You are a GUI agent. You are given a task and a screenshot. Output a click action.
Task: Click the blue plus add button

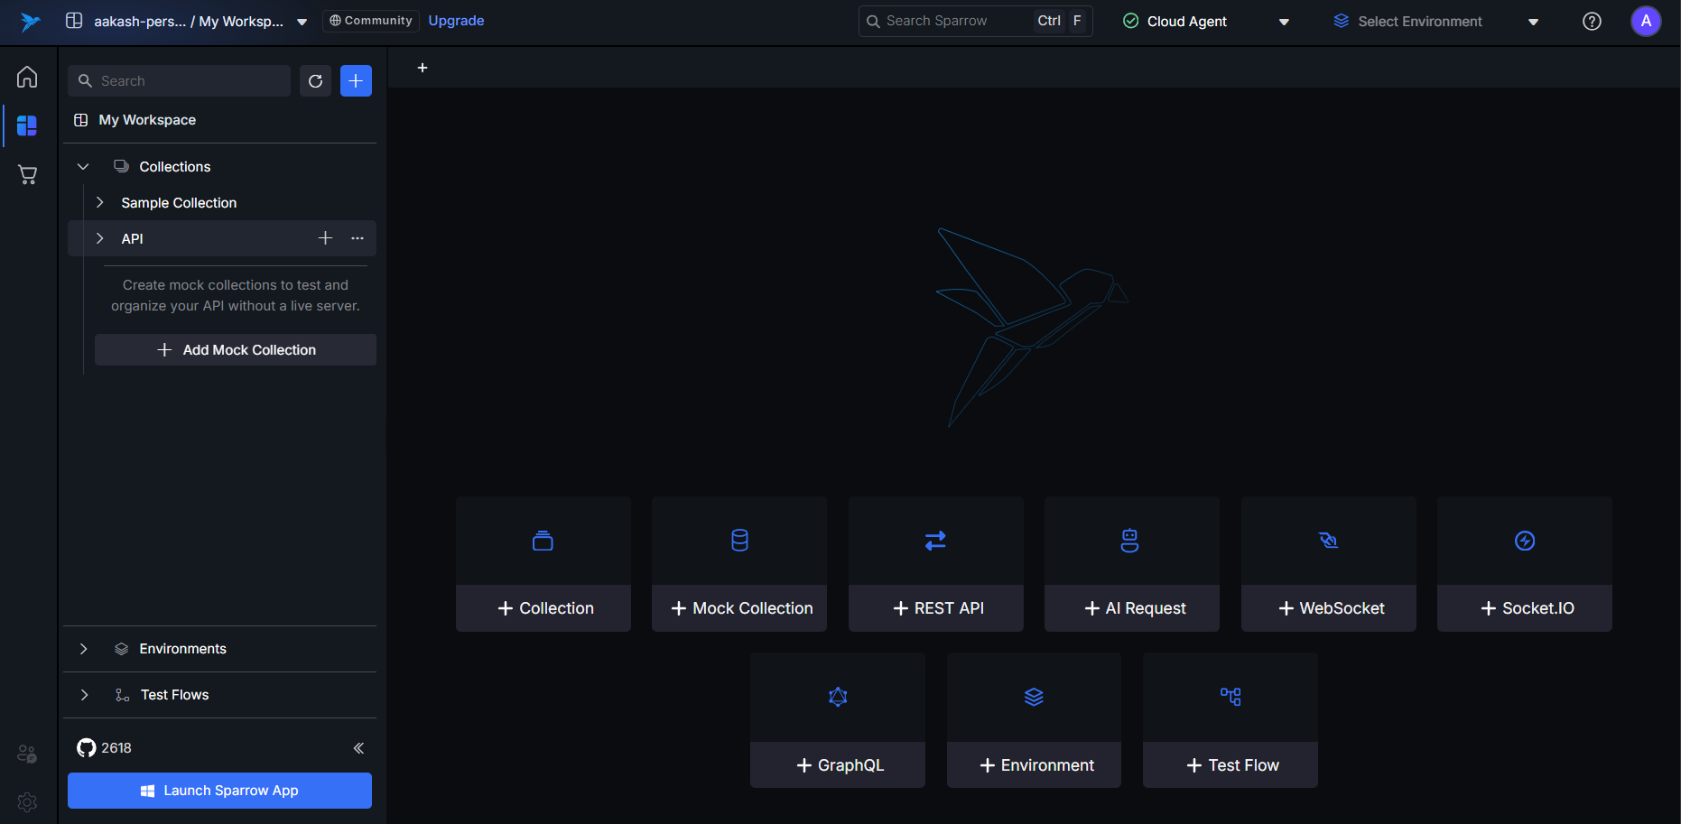[x=356, y=81]
